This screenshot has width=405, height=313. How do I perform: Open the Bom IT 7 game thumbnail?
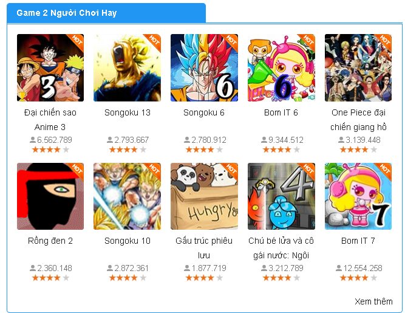coord(358,196)
